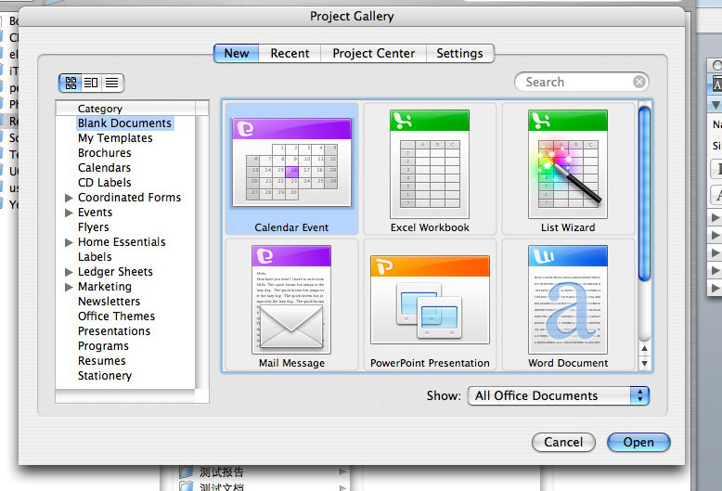Select the Programs category
The height and width of the screenshot is (491, 722).
(x=103, y=346)
